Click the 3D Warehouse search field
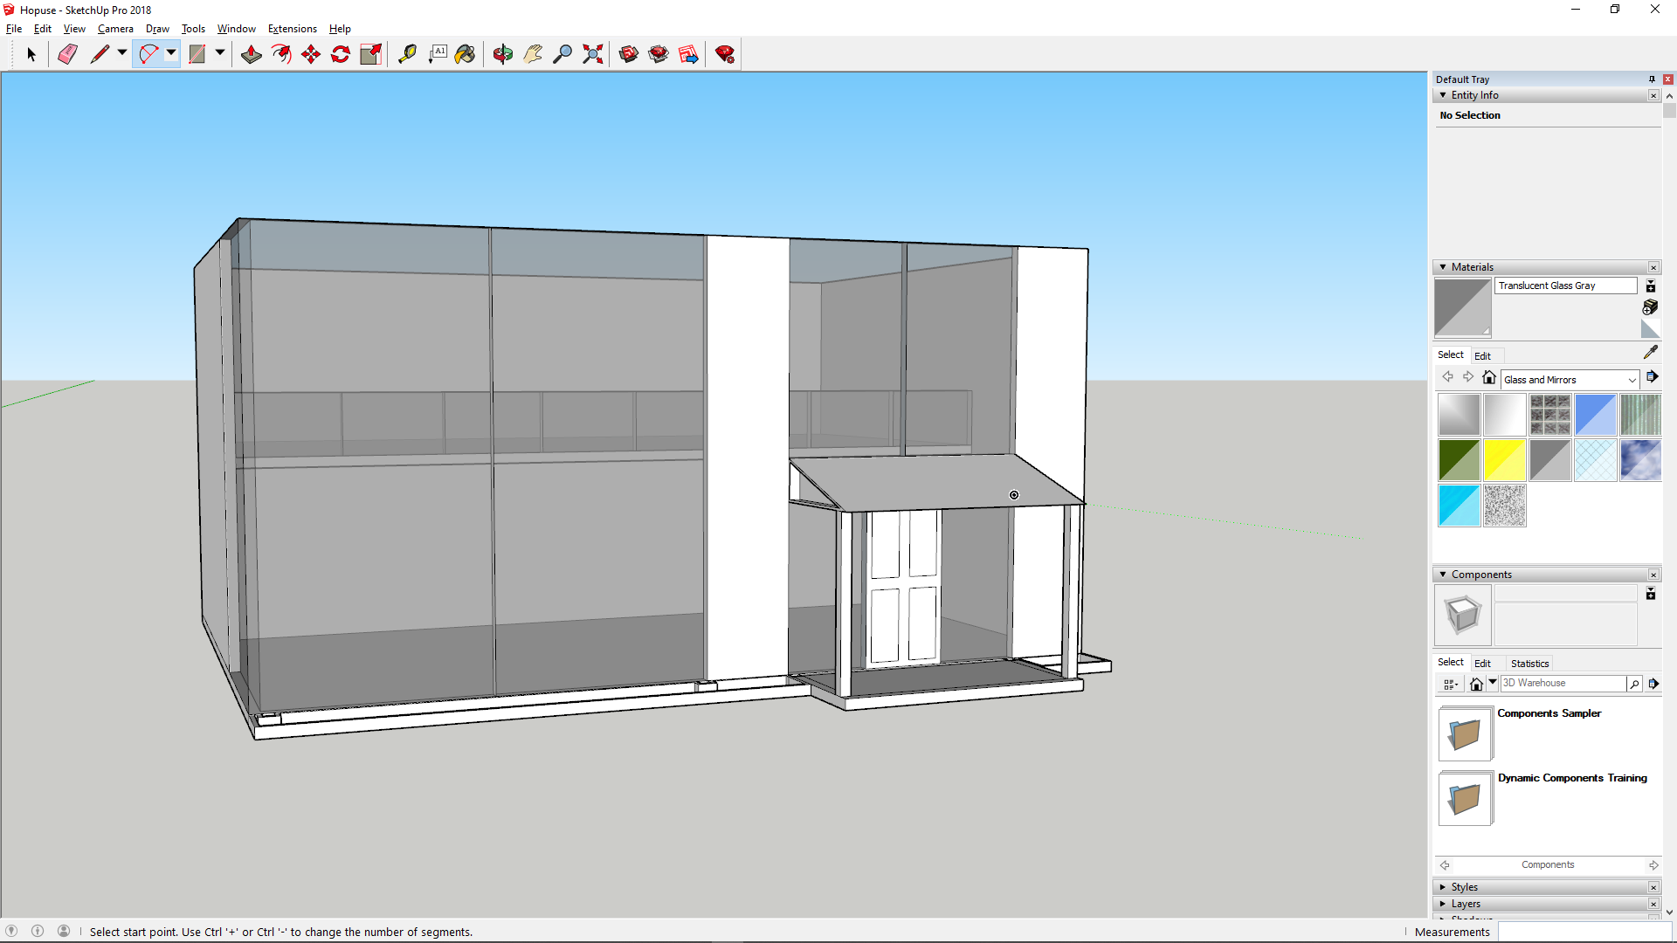Viewport: 1677px width, 943px height. [1563, 684]
